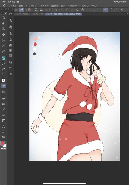
Task: Toggle Snap to Ruler in command bar
Action: (x=105, y=10)
